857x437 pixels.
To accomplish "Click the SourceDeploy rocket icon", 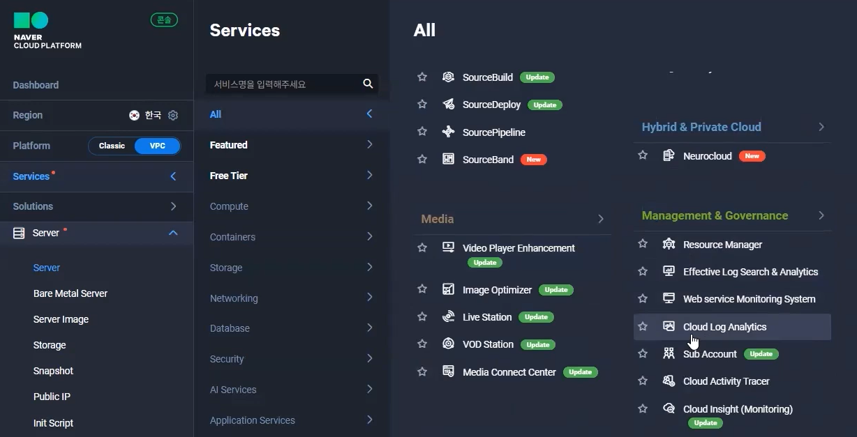I will point(449,104).
